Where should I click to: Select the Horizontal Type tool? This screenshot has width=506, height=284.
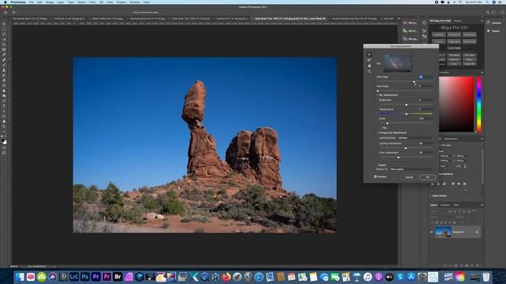point(4,106)
